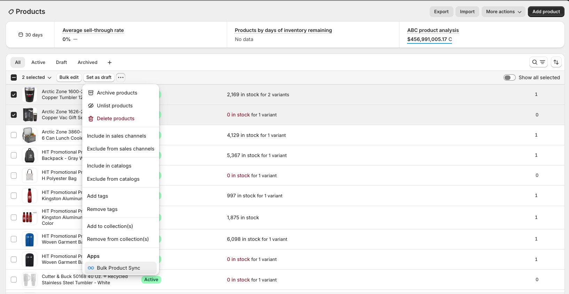Uncheck Arctic Zone 1600 Copper Tumbler row
The image size is (569, 294).
(14, 95)
